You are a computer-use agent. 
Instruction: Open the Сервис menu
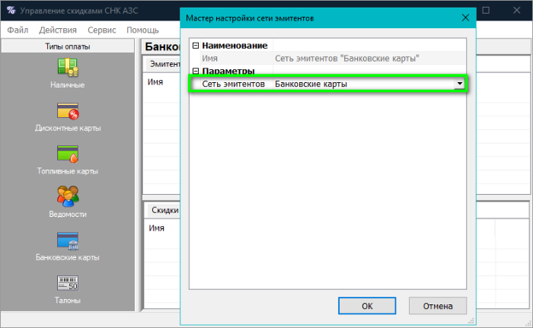[x=102, y=30]
